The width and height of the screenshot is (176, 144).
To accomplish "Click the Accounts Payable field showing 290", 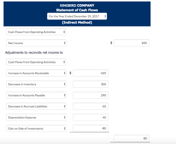I will point(91,95).
